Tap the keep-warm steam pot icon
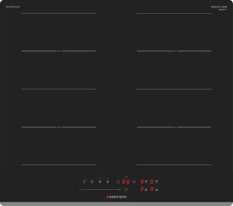 tap(92, 182)
